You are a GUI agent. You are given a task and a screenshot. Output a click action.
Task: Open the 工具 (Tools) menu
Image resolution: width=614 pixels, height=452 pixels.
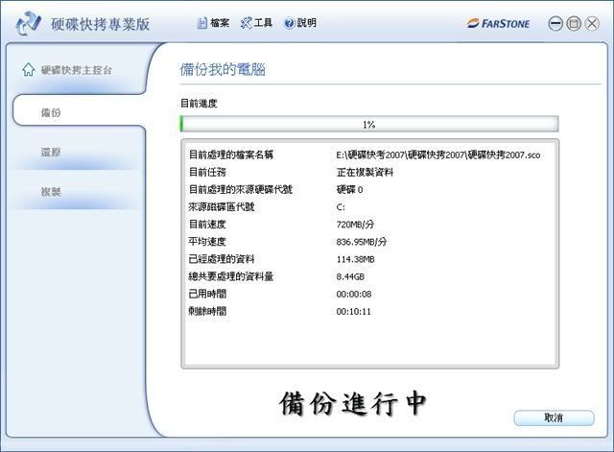click(x=256, y=23)
